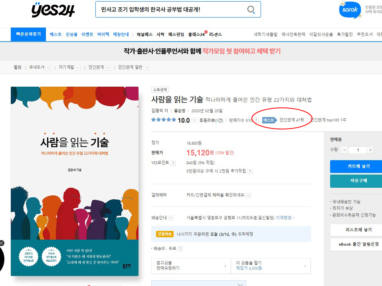The height and width of the screenshot is (286, 382).
Task: Click 문화비소득공제 신청가능 text
Action: tap(354, 215)
